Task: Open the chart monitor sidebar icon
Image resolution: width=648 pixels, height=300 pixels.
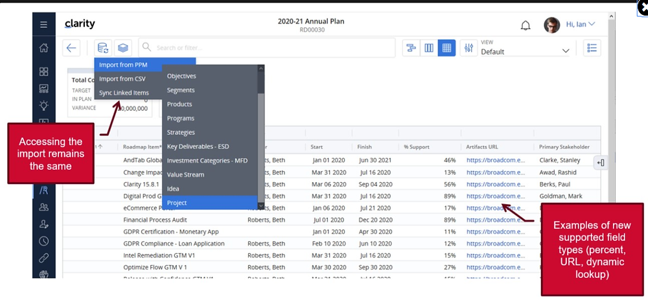Action: pyautogui.click(x=43, y=88)
